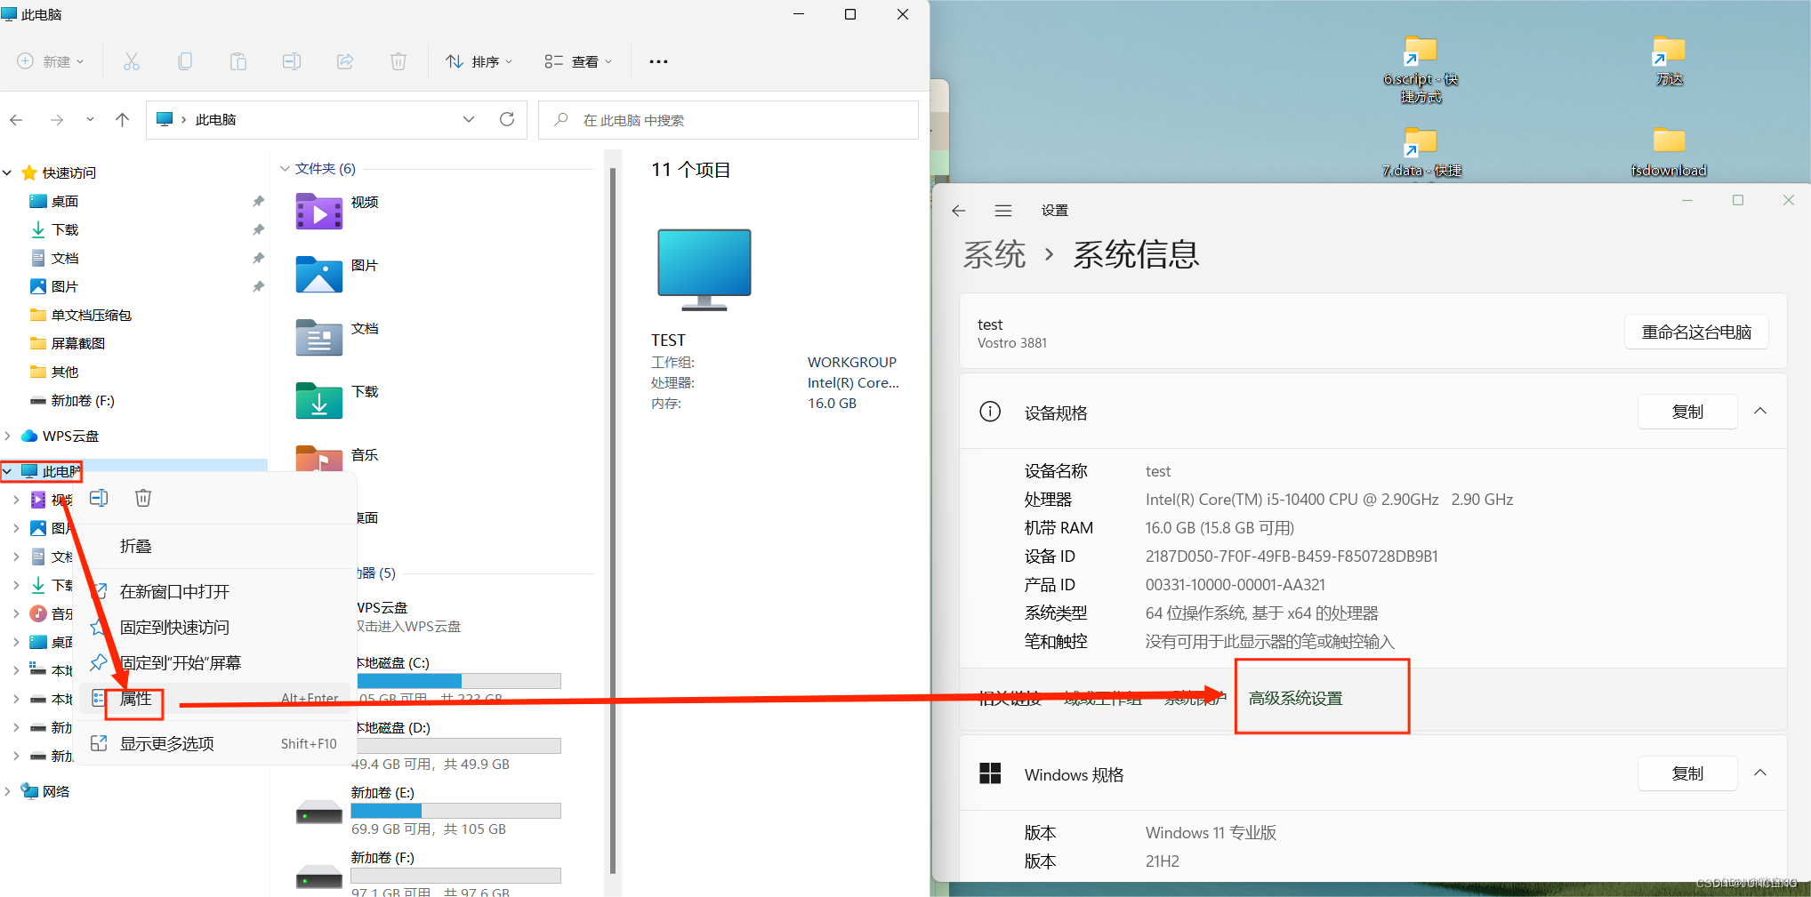Viewport: 1811px width, 897px height.
Task: Open the 新建 dropdown button
Action: click(x=51, y=61)
